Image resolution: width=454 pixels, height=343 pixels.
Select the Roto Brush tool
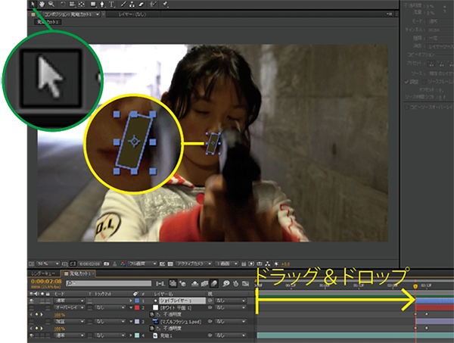(153, 4)
